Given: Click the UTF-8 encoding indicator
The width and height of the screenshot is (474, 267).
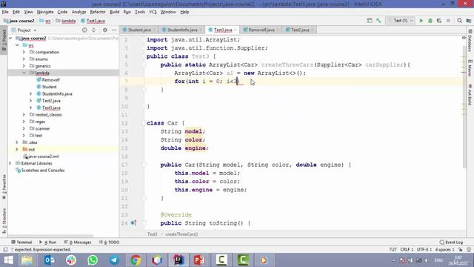Looking at the screenshot, I should 424,250.
